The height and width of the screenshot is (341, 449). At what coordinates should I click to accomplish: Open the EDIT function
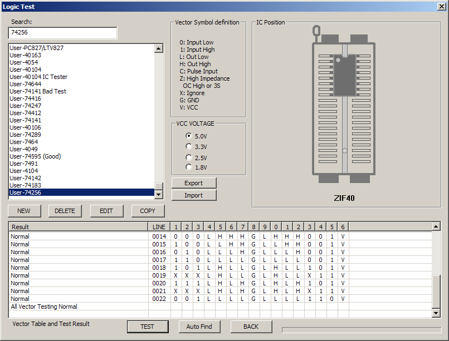[106, 211]
